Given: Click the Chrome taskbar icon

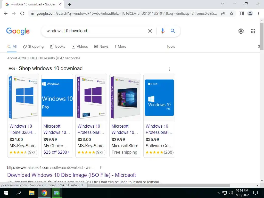Looking at the screenshot, I should click(44, 193).
